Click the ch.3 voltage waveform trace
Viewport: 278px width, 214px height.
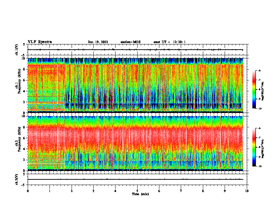coord(135,179)
